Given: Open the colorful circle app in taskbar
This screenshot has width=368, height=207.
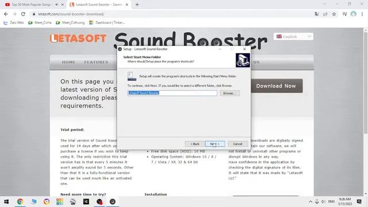Looking at the screenshot, I should click(x=47, y=202).
